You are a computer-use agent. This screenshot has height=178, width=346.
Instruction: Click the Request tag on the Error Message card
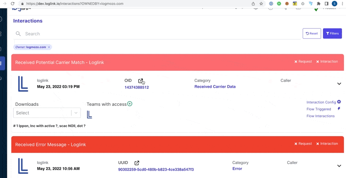point(303,143)
